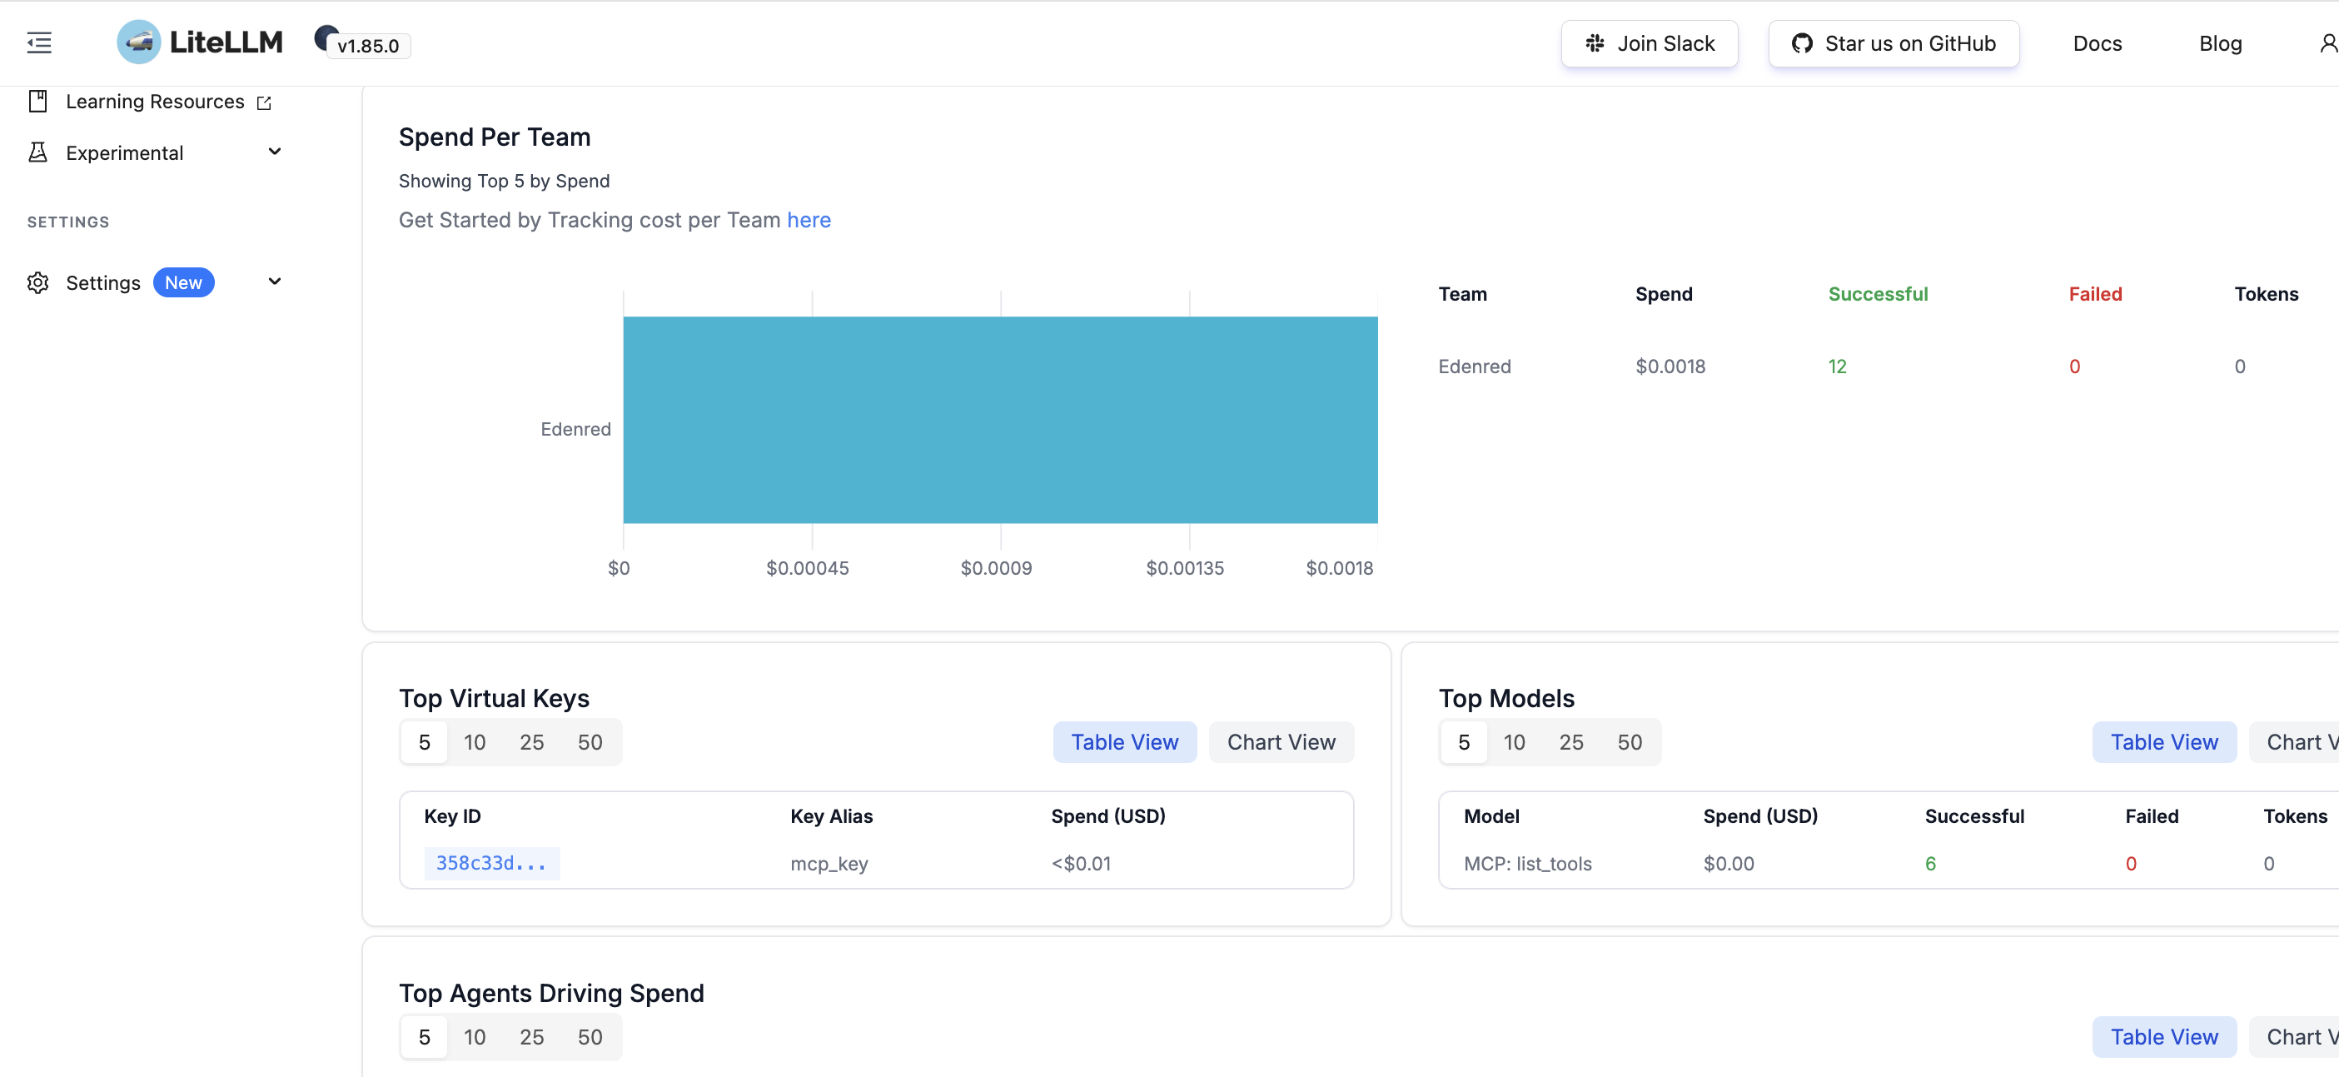Viewport: 2339px width, 1077px height.
Task: Select 10 rows for Top Virtual Keys
Action: point(474,742)
